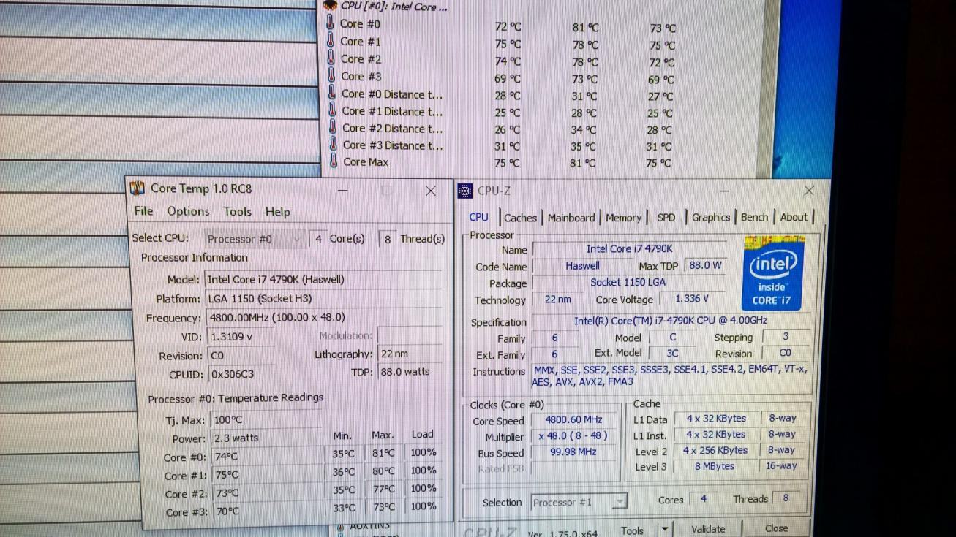Click the Core #1 Distance thermometer icon
956x537 pixels.
tap(332, 110)
